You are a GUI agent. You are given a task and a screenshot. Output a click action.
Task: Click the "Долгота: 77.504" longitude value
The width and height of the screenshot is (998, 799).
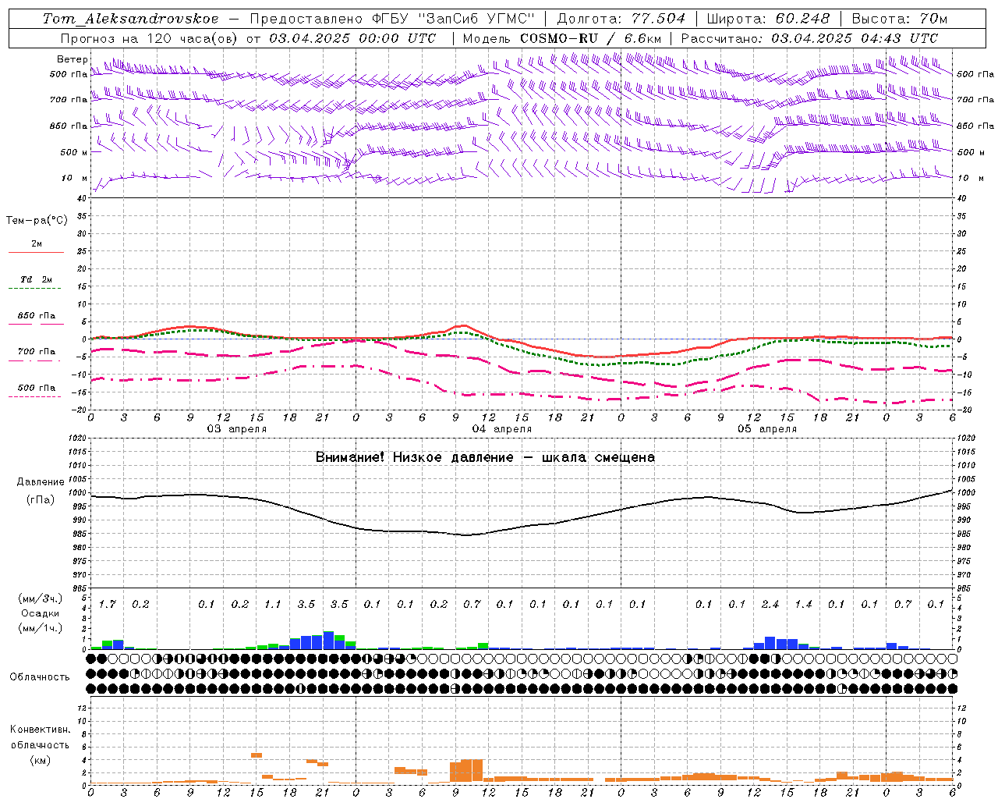(621, 19)
